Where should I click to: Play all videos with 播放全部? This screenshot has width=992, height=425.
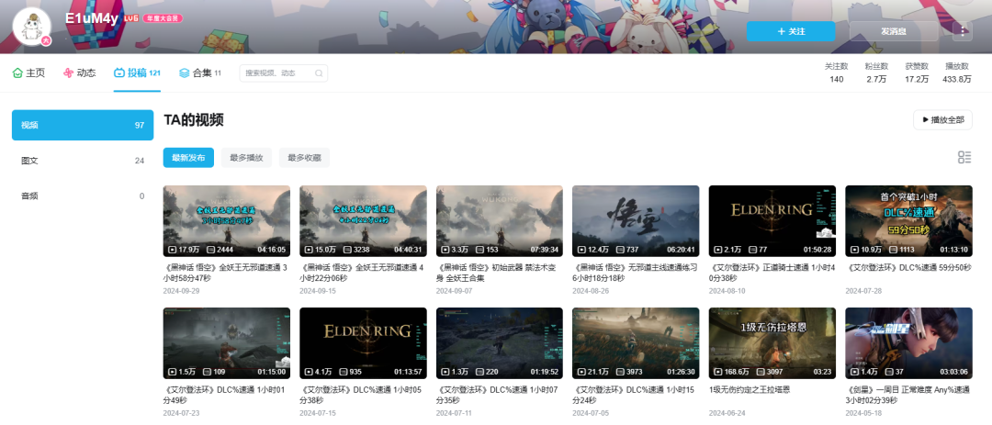click(x=942, y=119)
